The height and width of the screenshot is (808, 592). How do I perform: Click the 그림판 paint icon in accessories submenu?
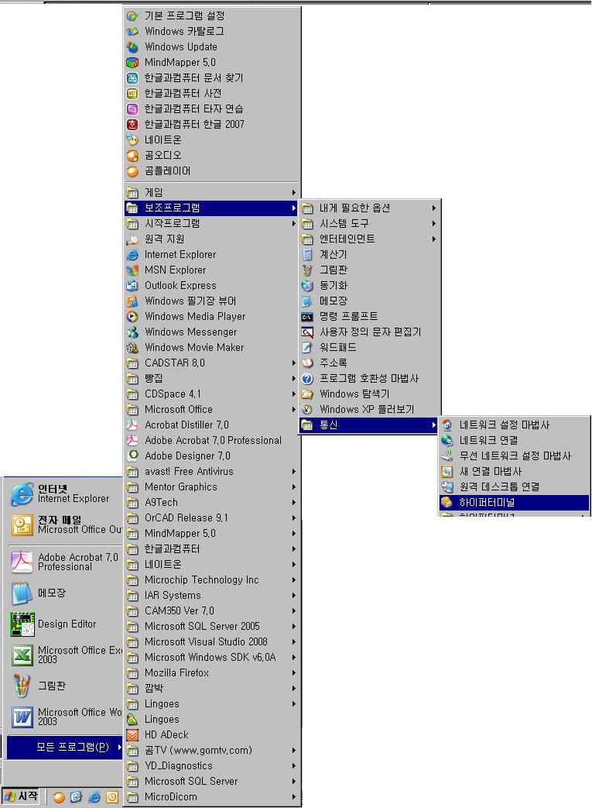[x=307, y=270]
